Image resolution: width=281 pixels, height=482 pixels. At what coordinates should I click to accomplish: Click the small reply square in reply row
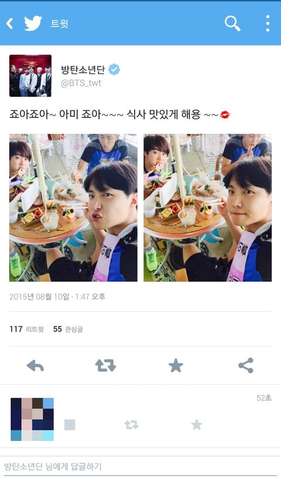(70, 425)
